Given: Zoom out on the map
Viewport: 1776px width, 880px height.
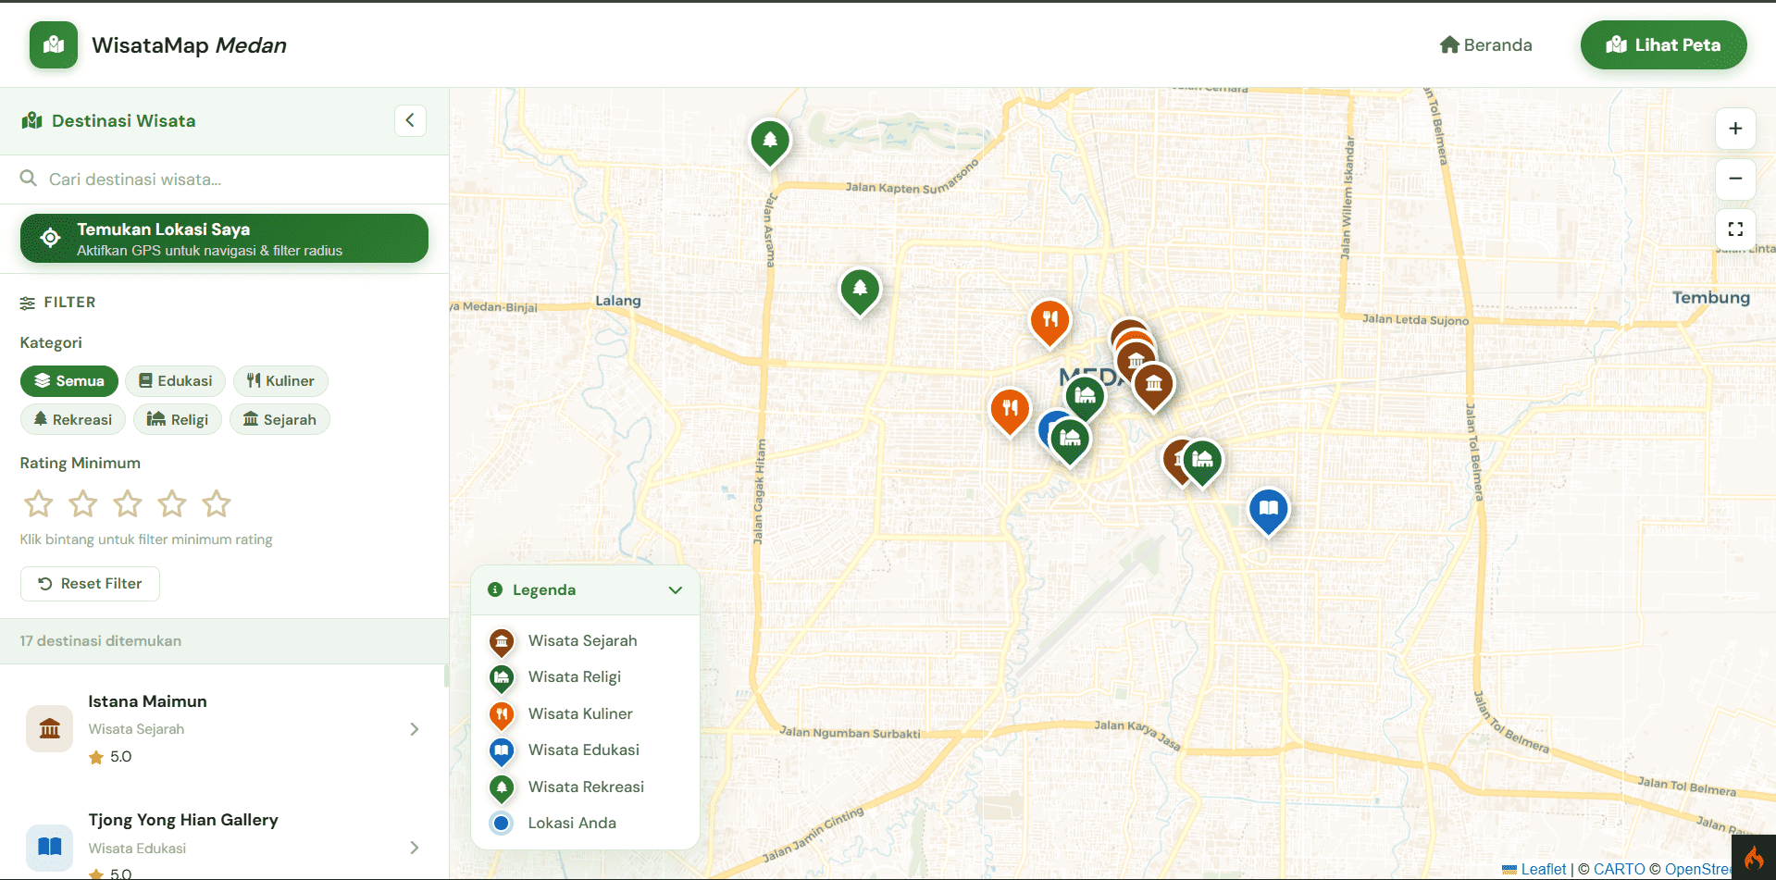Looking at the screenshot, I should click(x=1735, y=179).
